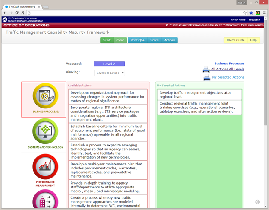Open the User's Guide
This screenshot has width=269, height=210.
click(235, 40)
